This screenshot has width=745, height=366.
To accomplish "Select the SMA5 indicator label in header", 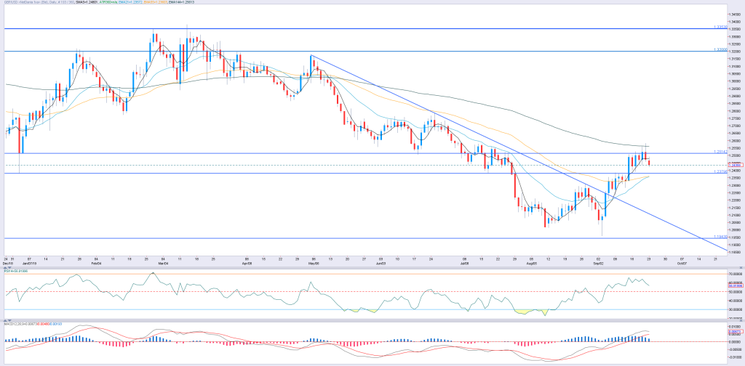I will click(87, 2).
